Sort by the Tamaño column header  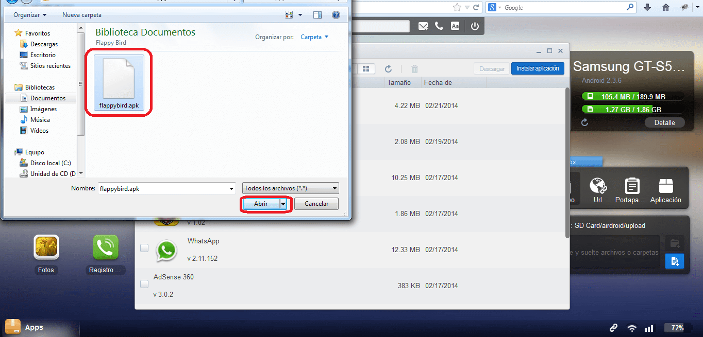399,82
